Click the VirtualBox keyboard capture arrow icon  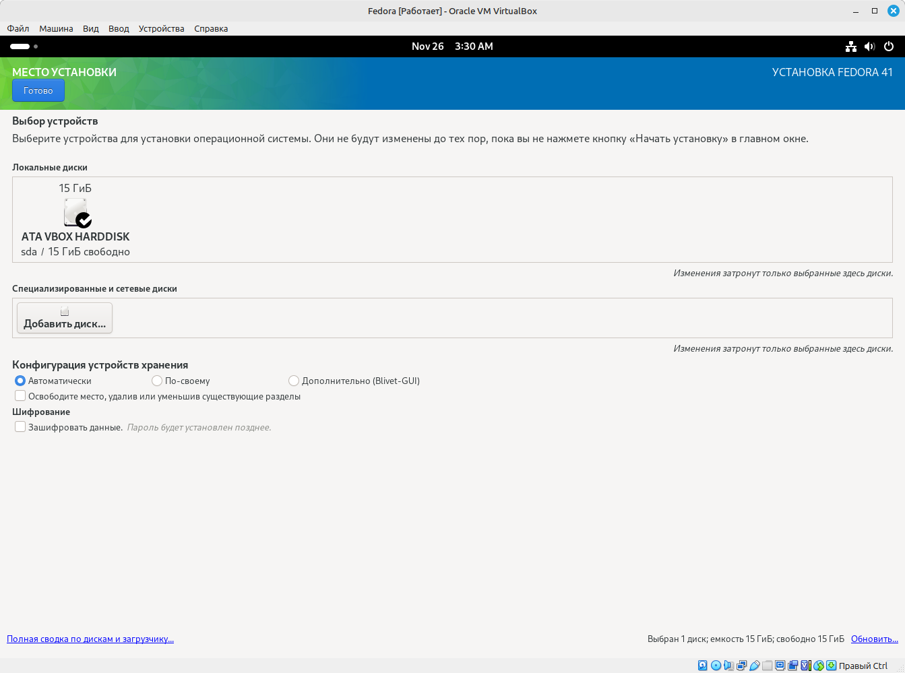pos(832,666)
